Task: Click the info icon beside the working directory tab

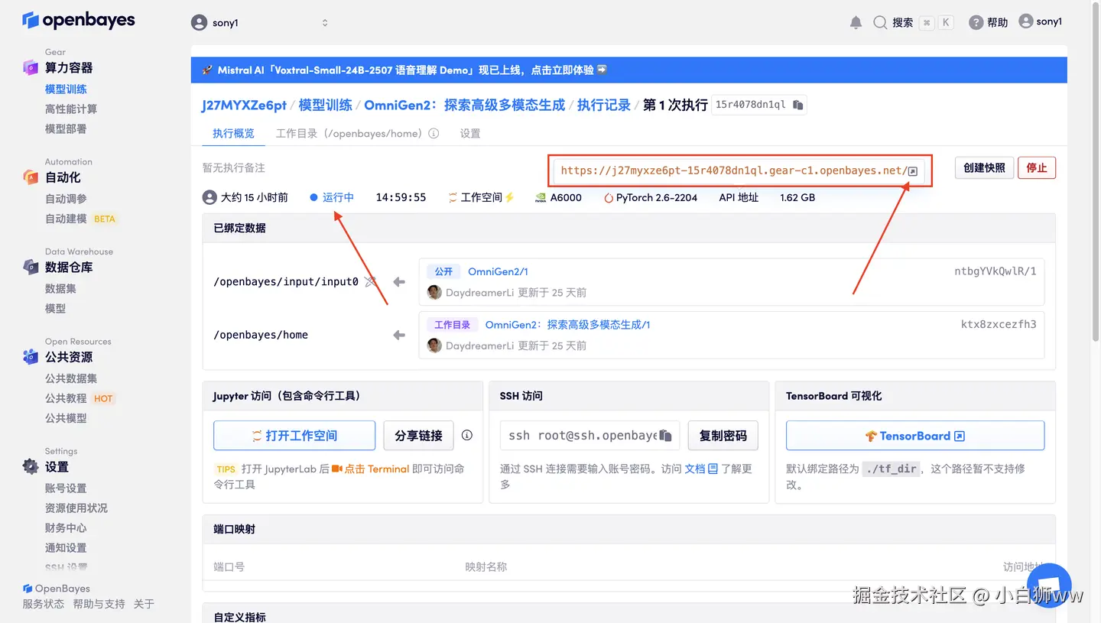Action: pyautogui.click(x=434, y=133)
